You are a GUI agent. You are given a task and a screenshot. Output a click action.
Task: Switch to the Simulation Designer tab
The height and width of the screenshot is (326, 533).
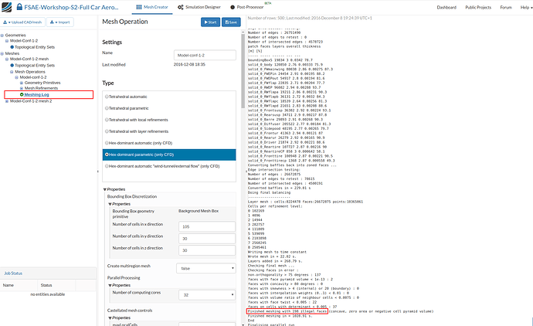(x=199, y=7)
